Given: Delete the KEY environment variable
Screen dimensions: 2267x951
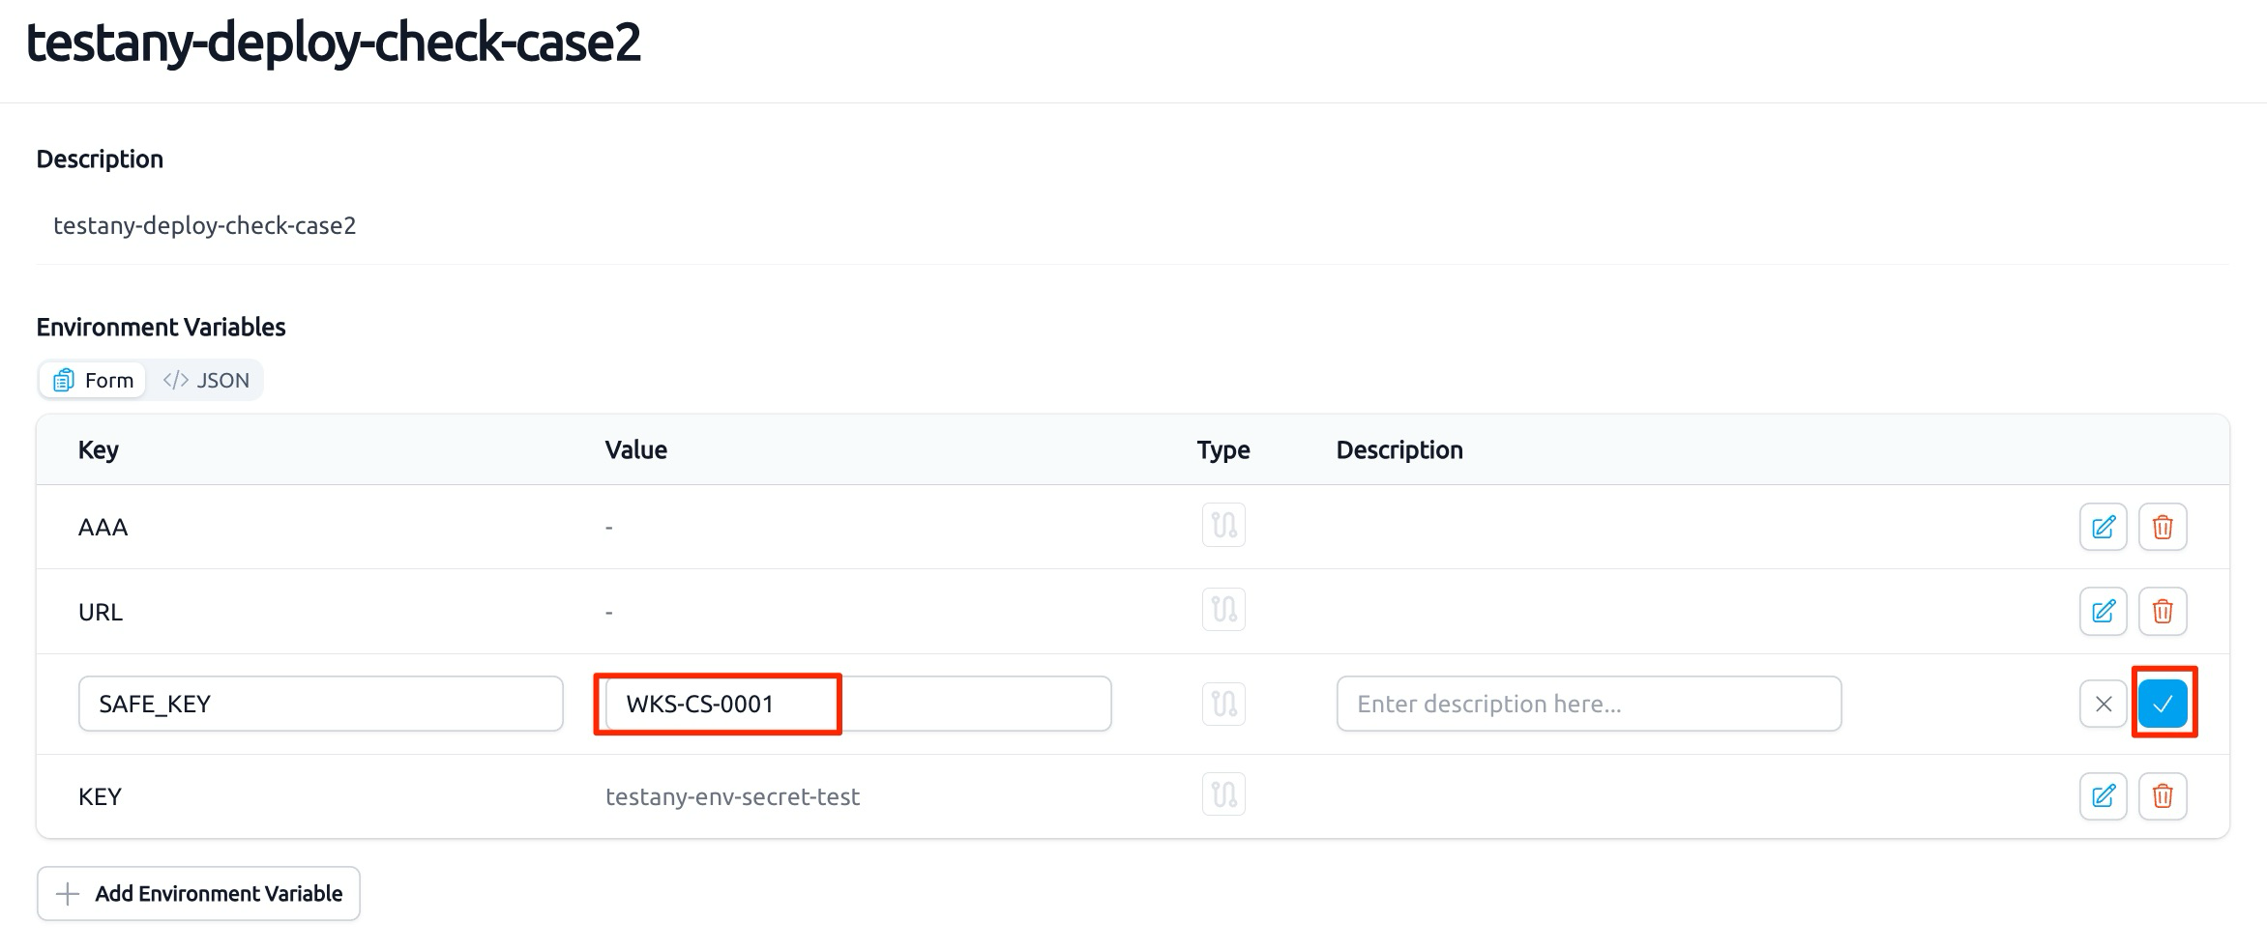Looking at the screenshot, I should coord(2163,795).
